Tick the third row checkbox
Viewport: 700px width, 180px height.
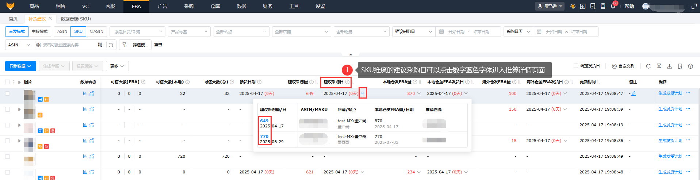point(7,125)
